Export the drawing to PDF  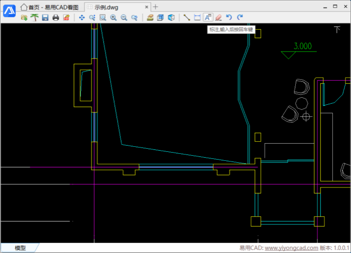coord(66,18)
